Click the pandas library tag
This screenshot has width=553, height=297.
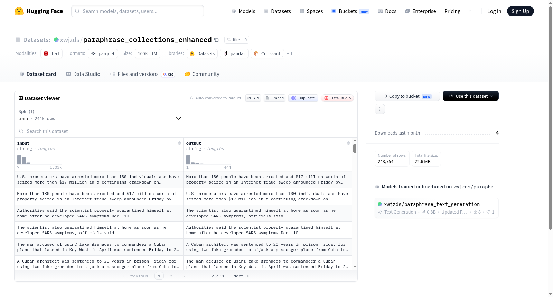pos(234,53)
